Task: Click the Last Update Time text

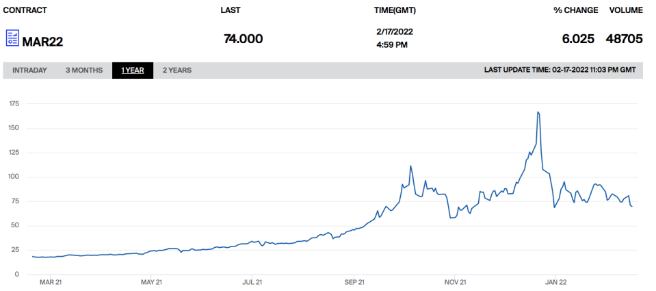Action: (563, 70)
